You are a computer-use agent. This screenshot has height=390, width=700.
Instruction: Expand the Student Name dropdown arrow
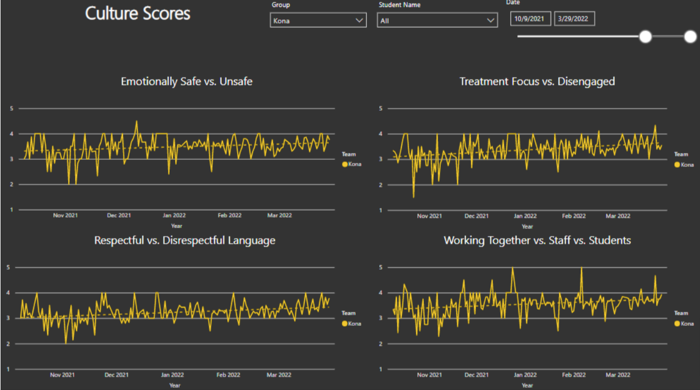coord(491,21)
